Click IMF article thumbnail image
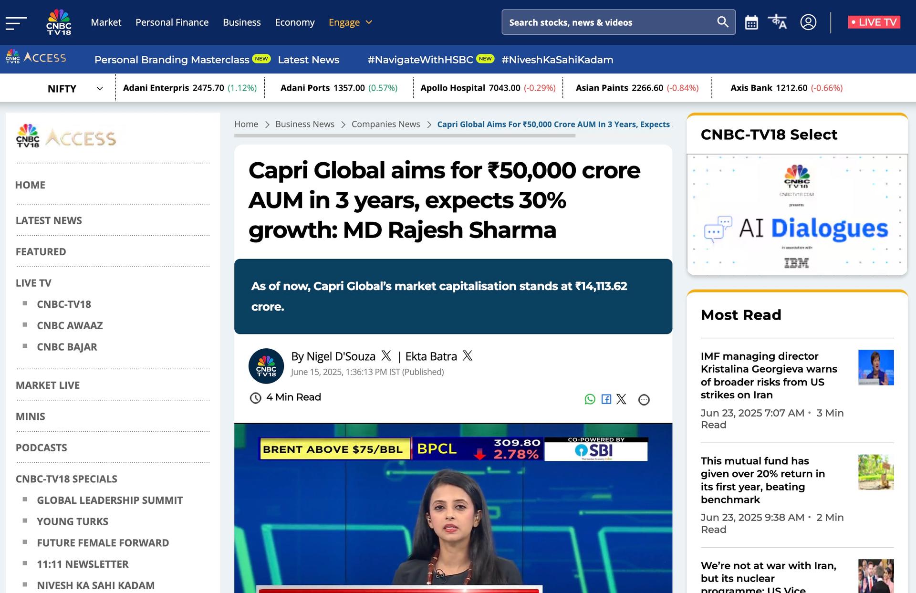The height and width of the screenshot is (593, 916). coord(876,367)
